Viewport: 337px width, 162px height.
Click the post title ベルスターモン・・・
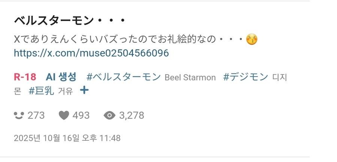point(69,21)
